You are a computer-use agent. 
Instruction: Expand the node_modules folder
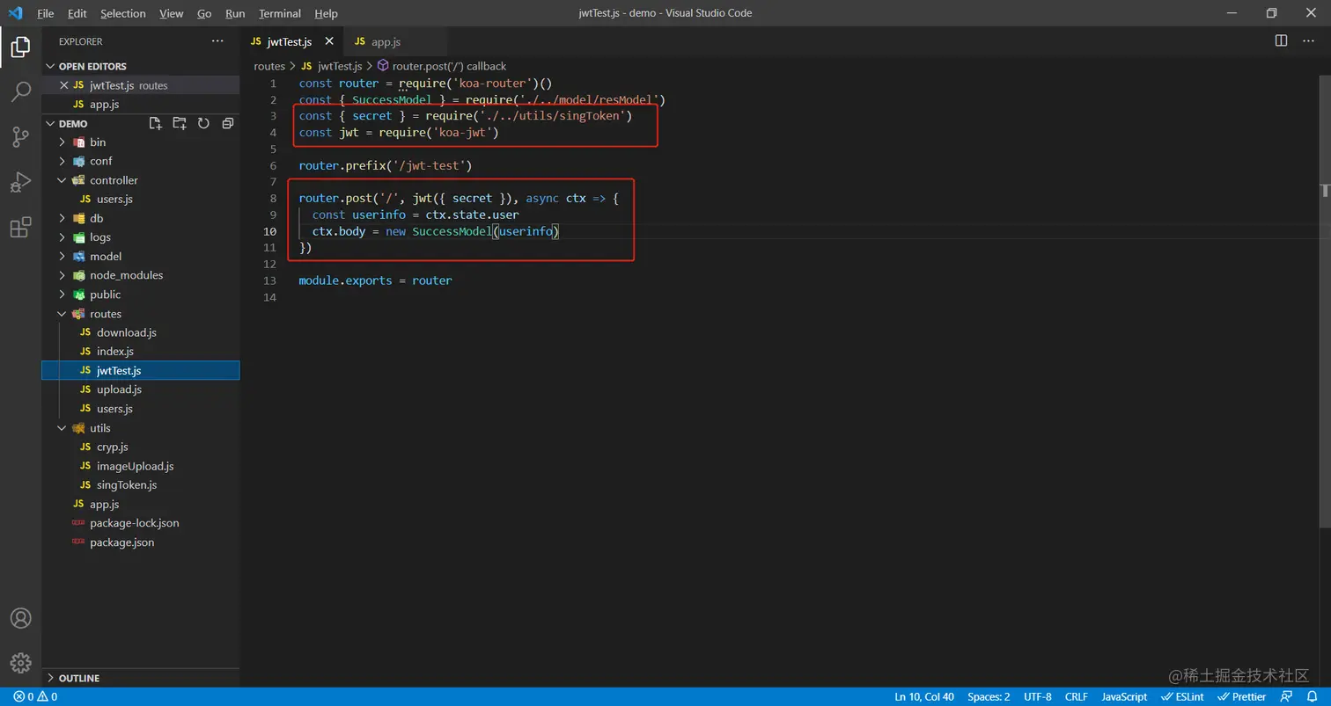tap(141, 275)
